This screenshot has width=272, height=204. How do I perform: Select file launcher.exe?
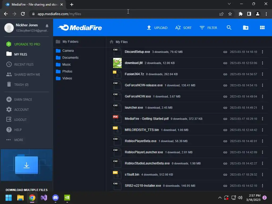(x=134, y=108)
